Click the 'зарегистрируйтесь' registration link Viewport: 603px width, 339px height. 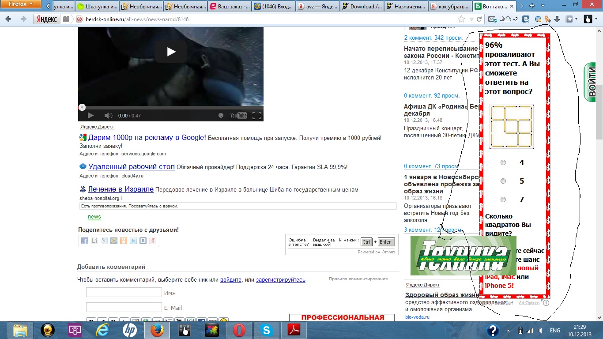click(280, 280)
